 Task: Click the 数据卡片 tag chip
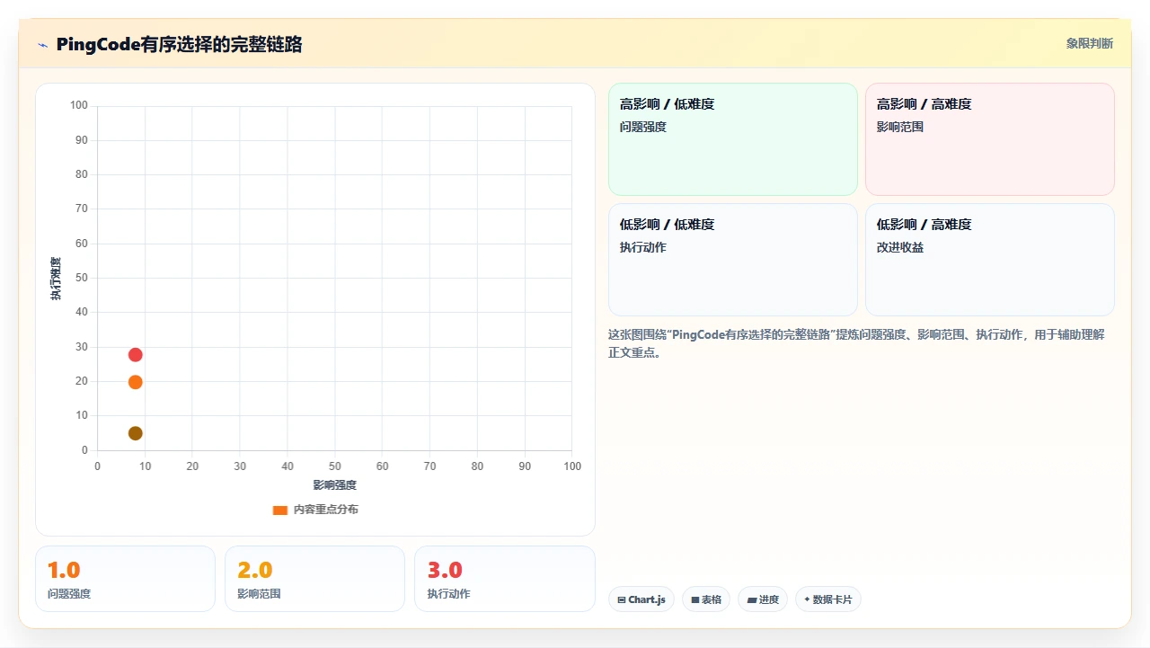click(828, 599)
